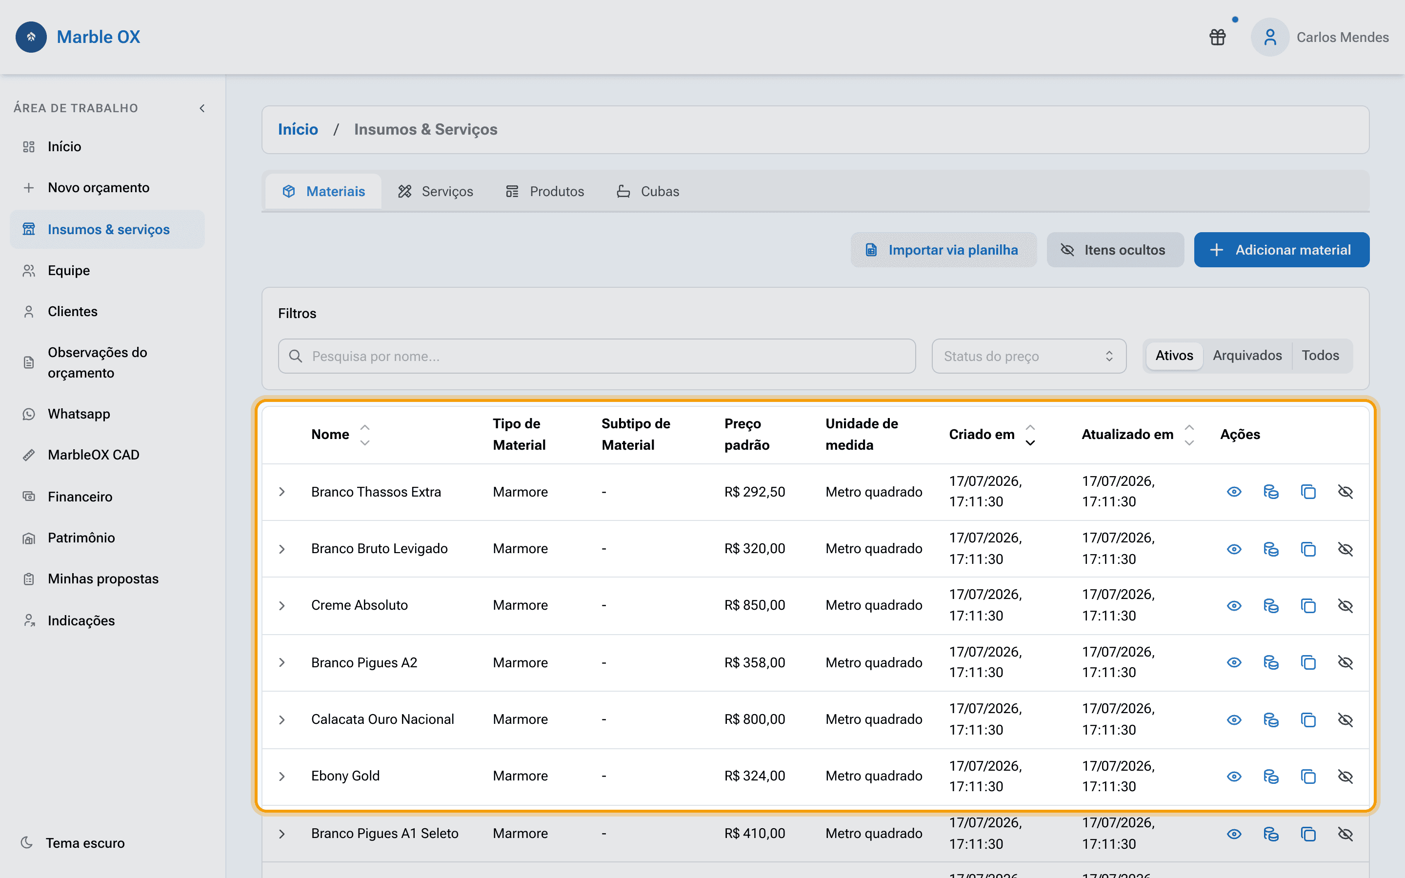Expand the Branco Bruto Levigado row
This screenshot has width=1405, height=878.
(281, 549)
